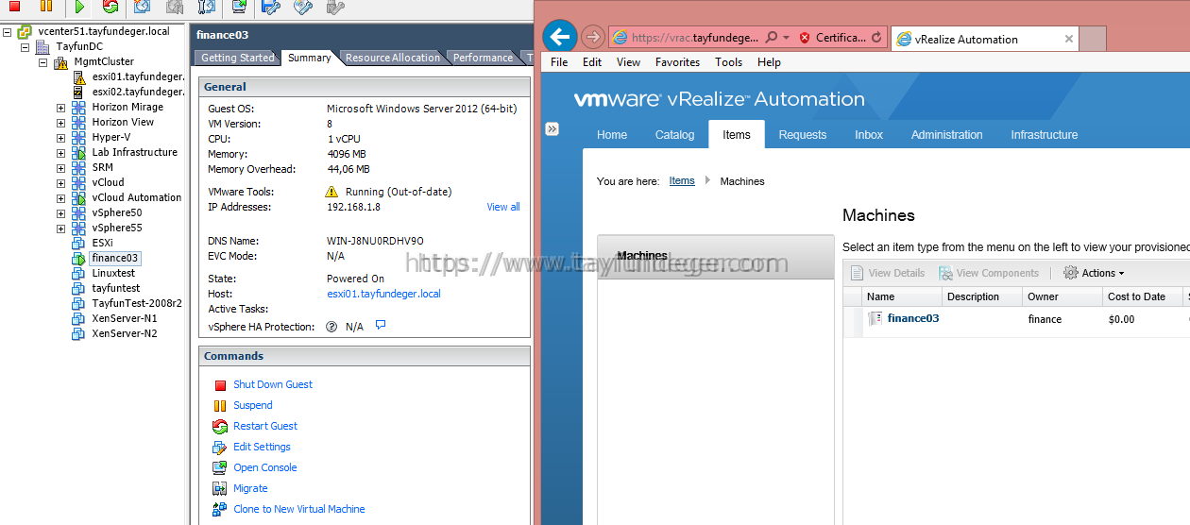The width and height of the screenshot is (1190, 525).
Task: Click the Actions gear icon
Action: (x=1071, y=273)
